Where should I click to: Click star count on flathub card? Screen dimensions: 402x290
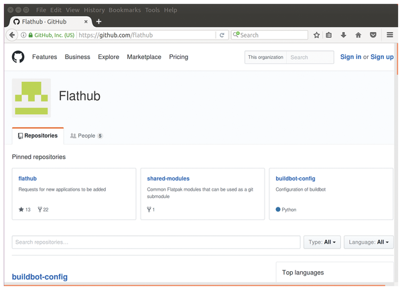[25, 209]
